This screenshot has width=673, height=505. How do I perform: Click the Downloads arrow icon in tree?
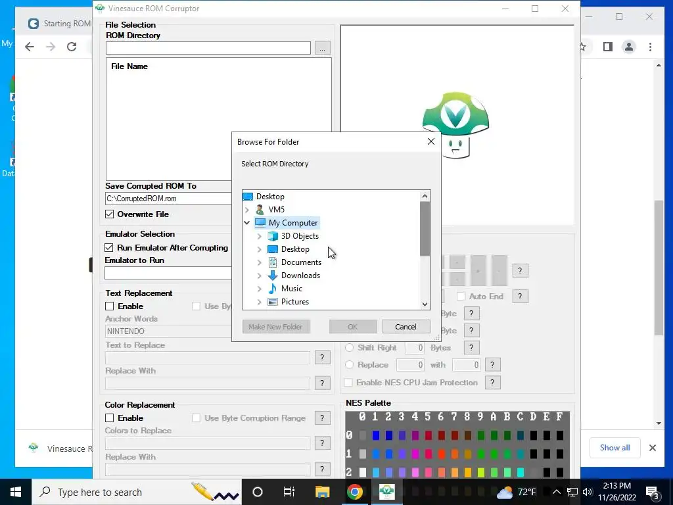click(x=273, y=276)
